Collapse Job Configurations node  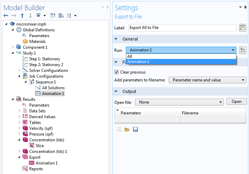point(19,76)
